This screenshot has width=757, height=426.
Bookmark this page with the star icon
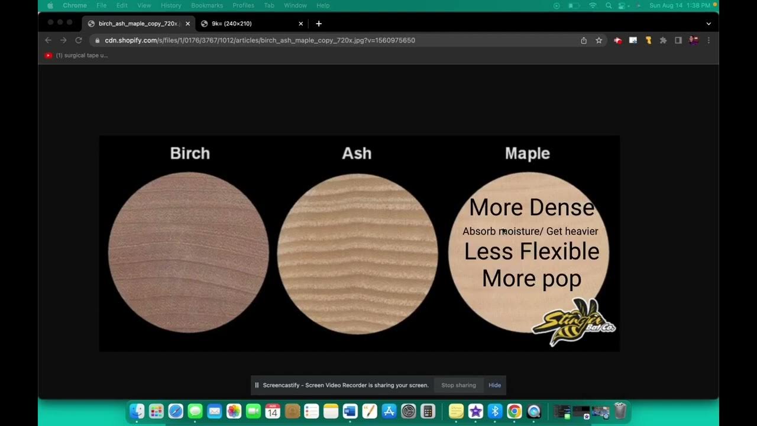click(599, 40)
